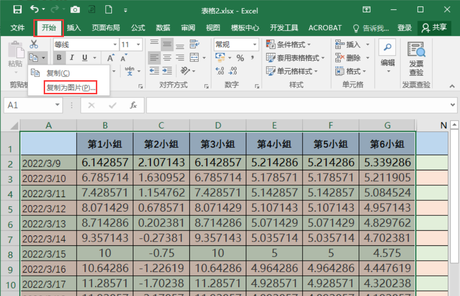The width and height of the screenshot is (460, 296).
Task: Open the Name Box A1 dropdown
Action: (57, 105)
